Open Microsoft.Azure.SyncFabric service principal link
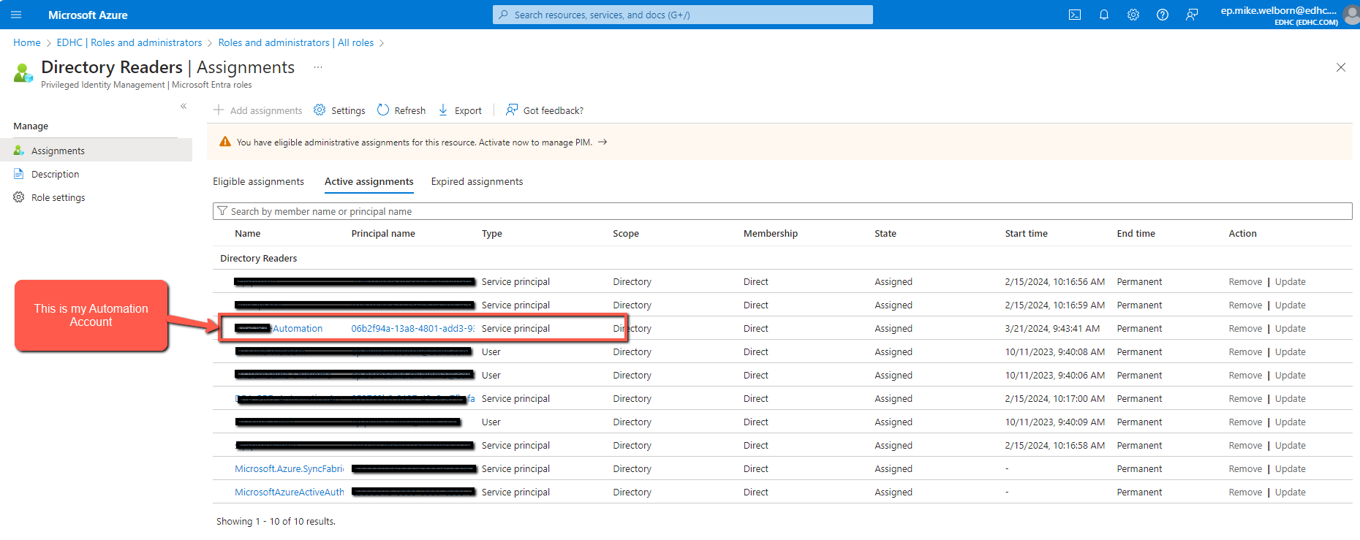The image size is (1360, 540). 290,468
